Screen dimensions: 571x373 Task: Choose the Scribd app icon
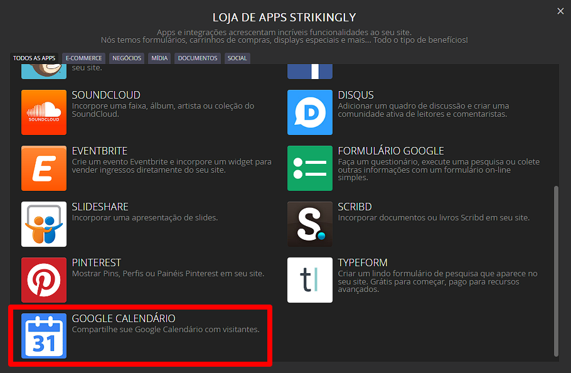point(310,224)
